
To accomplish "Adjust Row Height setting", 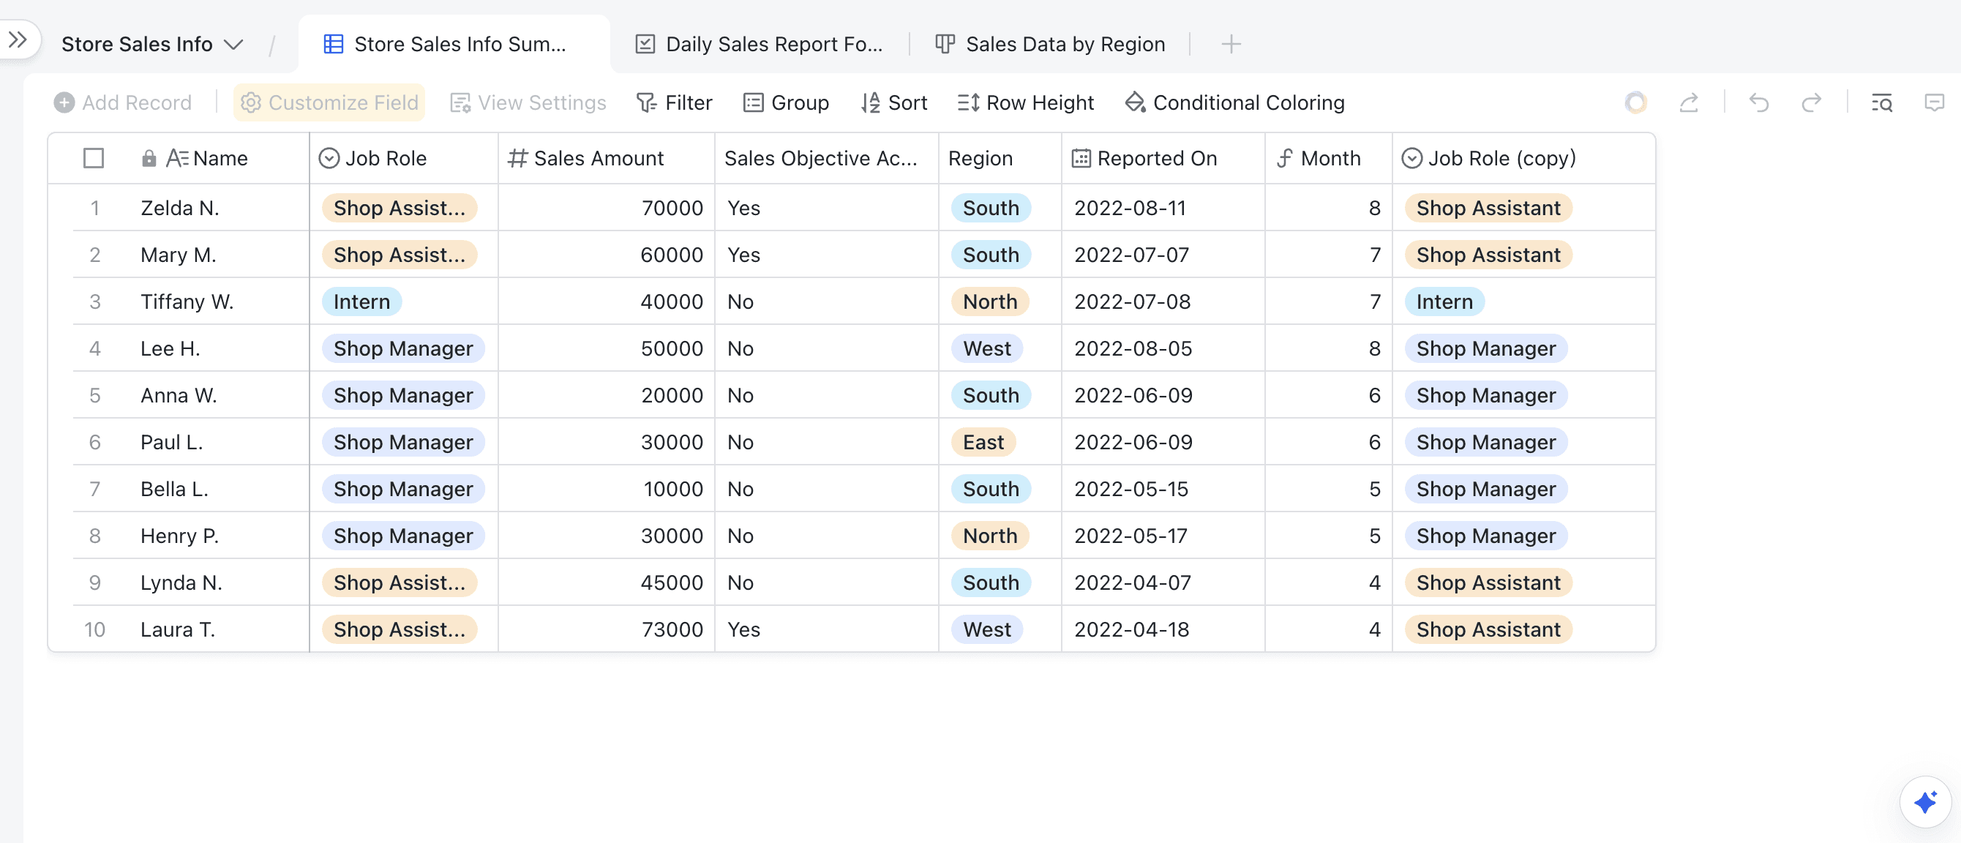I will pyautogui.click(x=1025, y=102).
